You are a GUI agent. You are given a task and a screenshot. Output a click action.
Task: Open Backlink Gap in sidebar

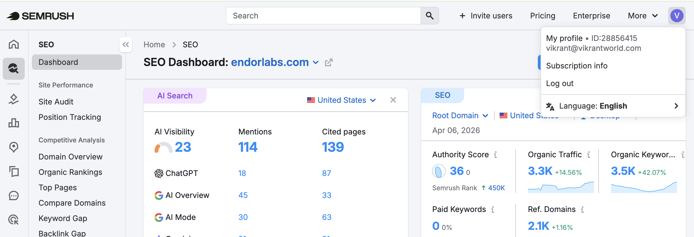point(62,233)
